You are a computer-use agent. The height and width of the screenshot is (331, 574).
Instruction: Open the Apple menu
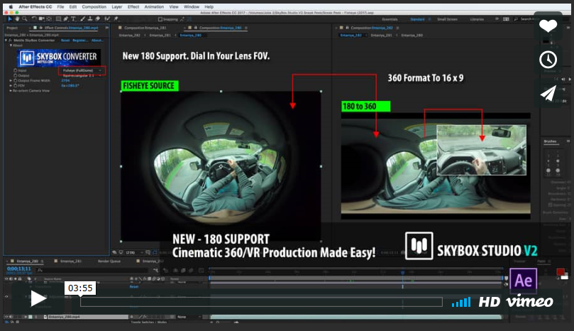10,6
